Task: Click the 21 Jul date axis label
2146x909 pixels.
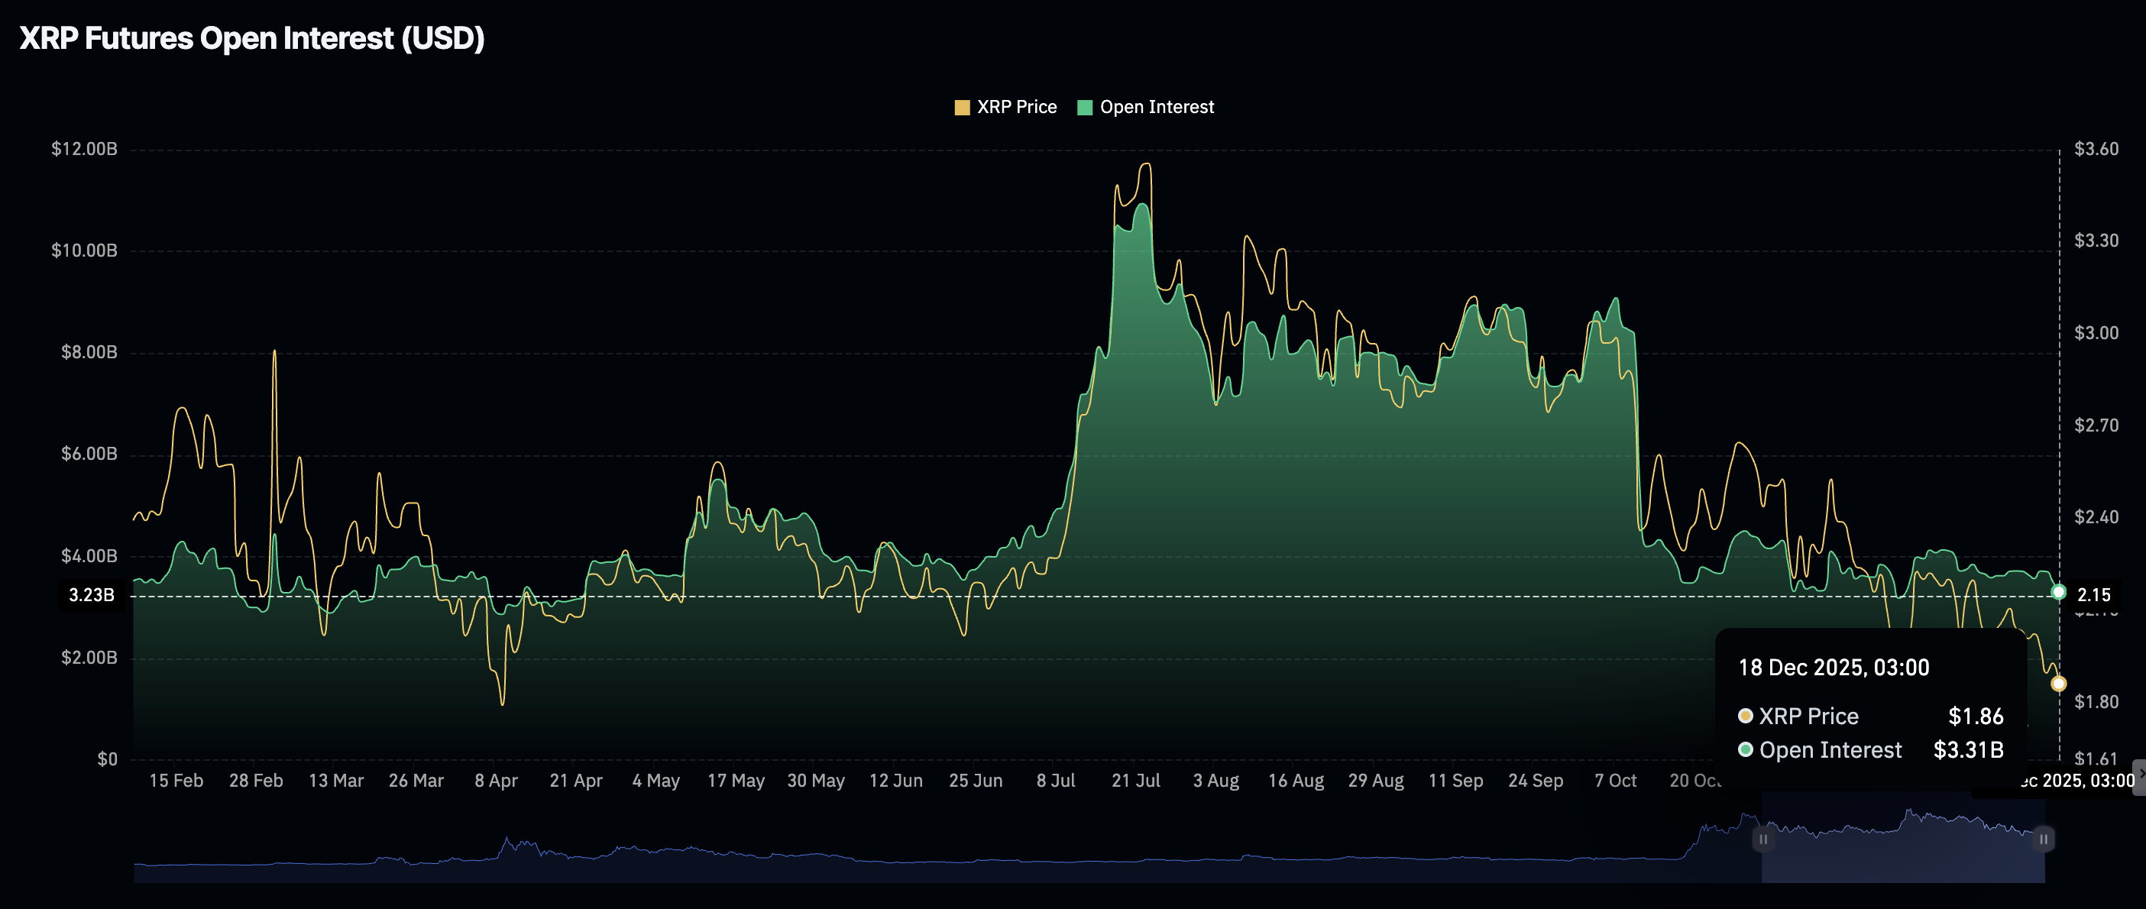Action: pos(1136,781)
